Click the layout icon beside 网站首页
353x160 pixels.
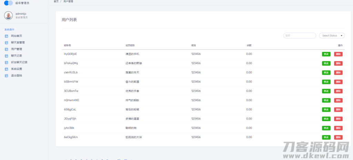point(6,36)
